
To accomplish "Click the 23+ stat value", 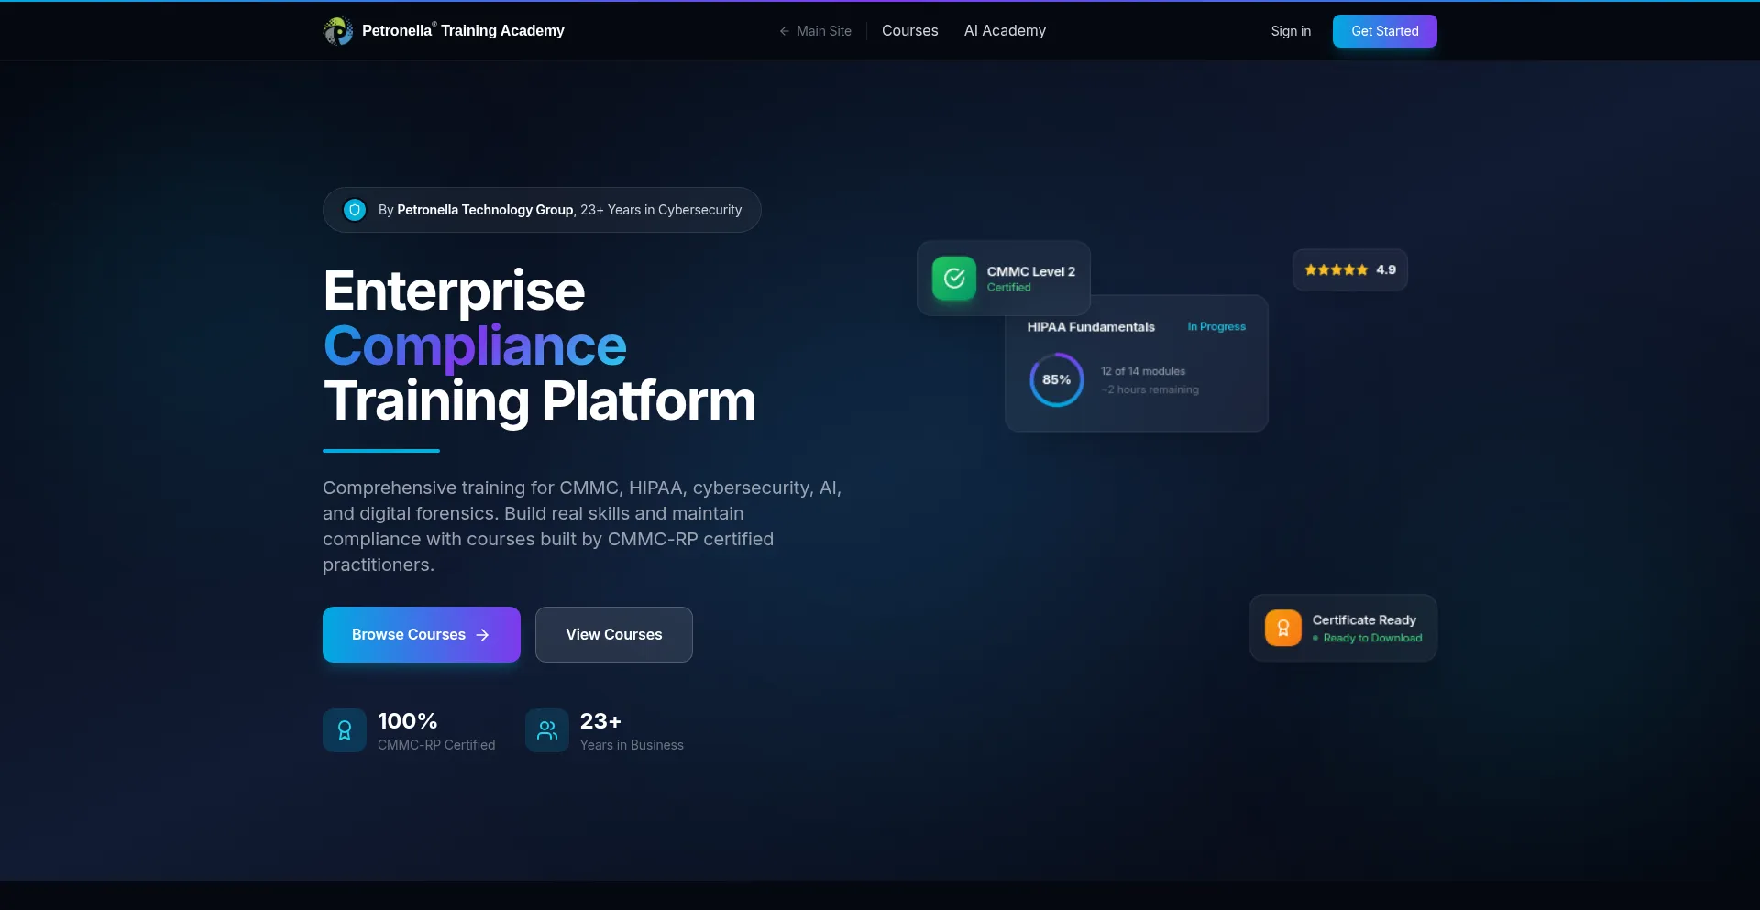I will (600, 721).
